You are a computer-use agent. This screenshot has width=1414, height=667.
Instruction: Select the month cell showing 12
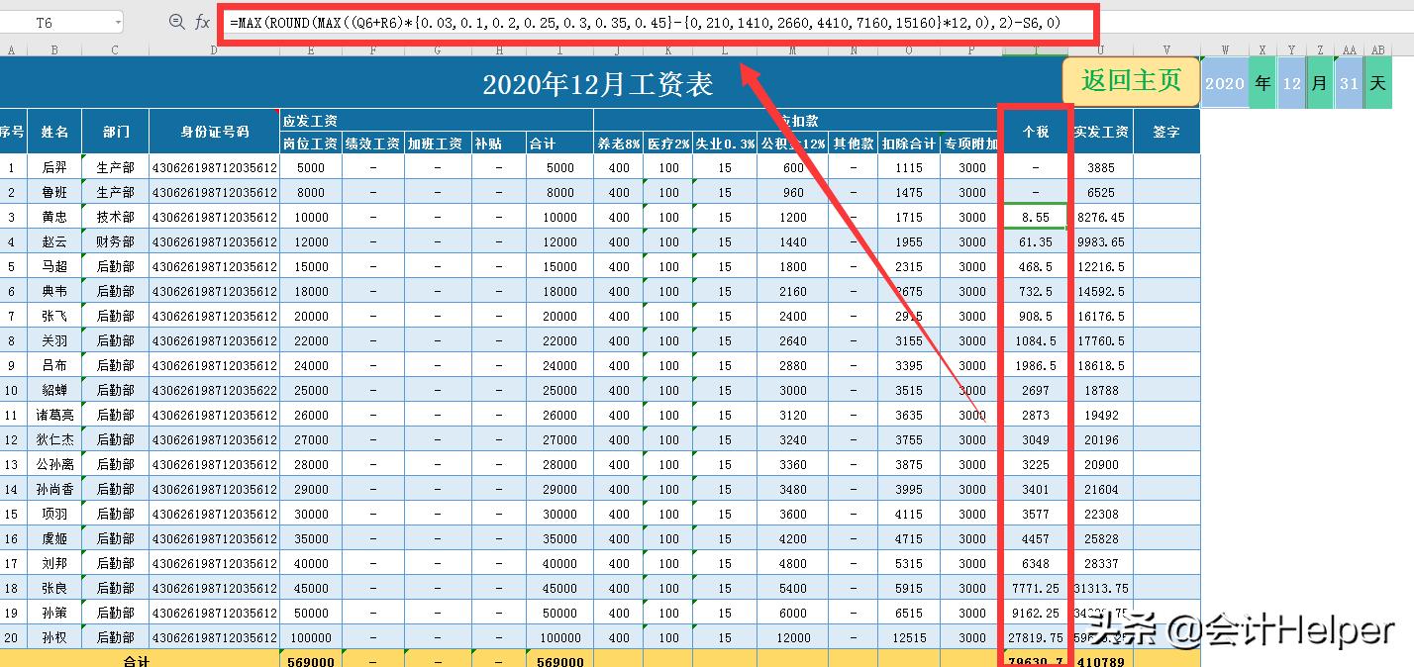tap(1290, 83)
